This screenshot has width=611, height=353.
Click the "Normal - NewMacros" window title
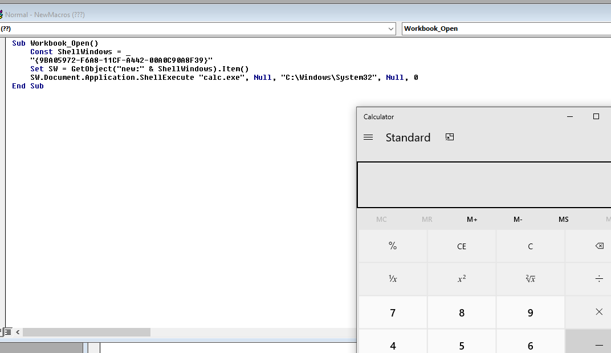(x=45, y=15)
